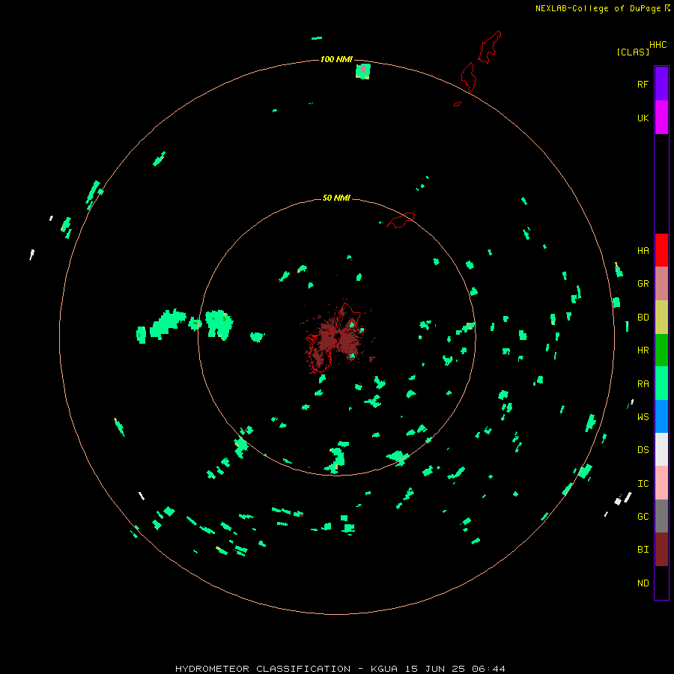Click the IC legend label
674x674 pixels.
[x=643, y=484]
